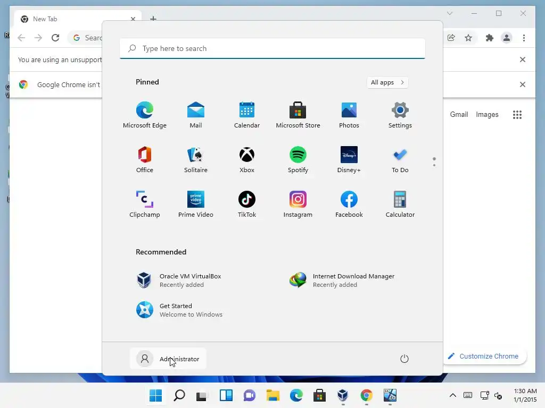Screen dimensions: 545x408
Task: Expand the All apps list
Action: click(387, 82)
